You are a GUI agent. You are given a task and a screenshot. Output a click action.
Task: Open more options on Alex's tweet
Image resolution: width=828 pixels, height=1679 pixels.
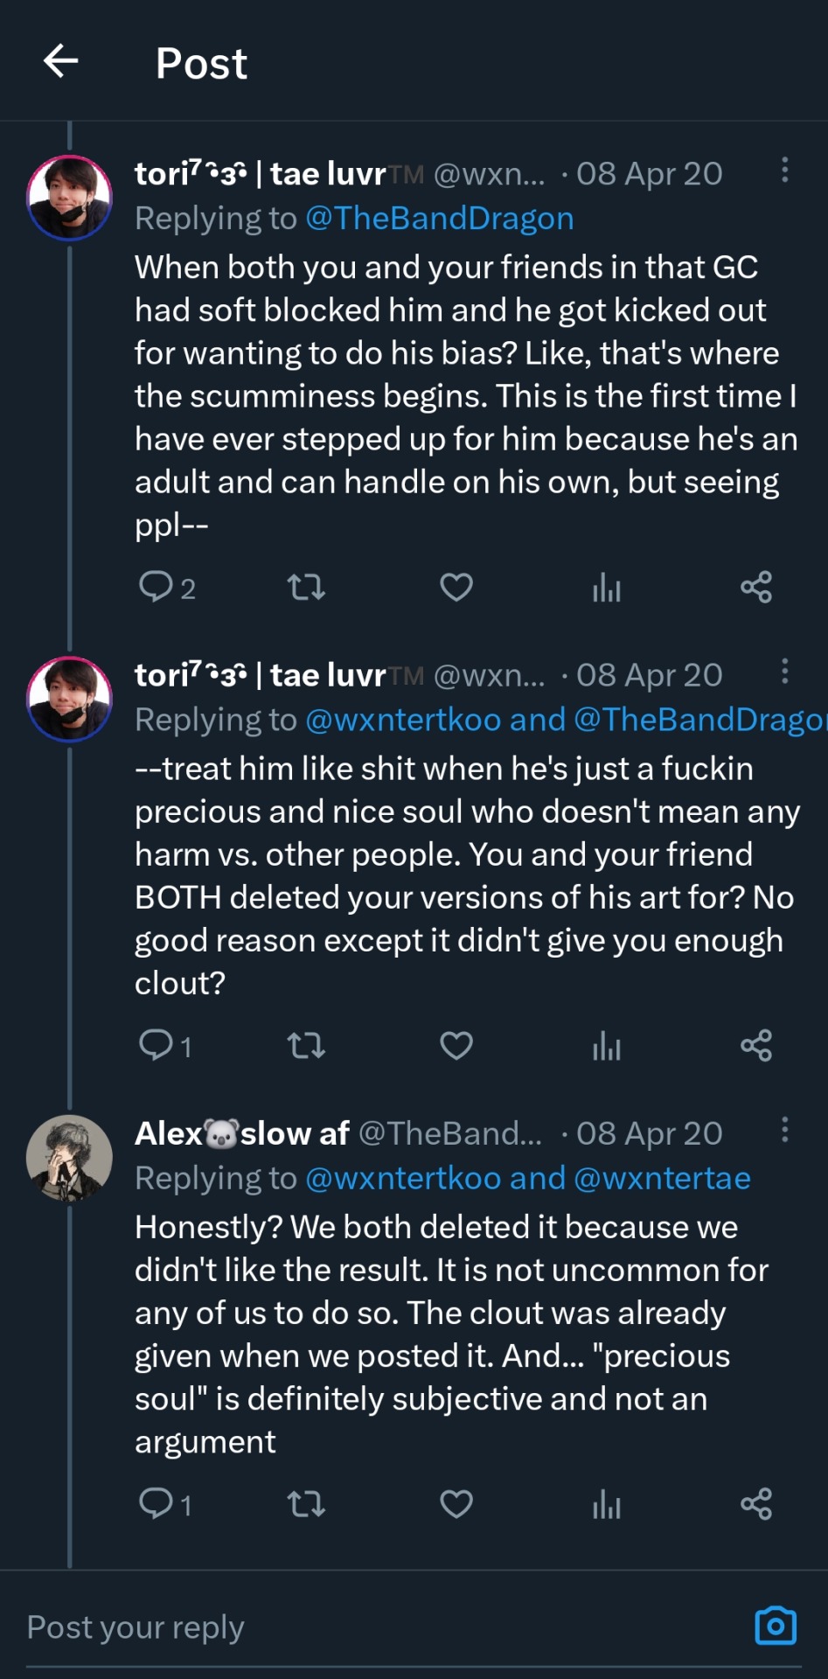click(785, 1130)
